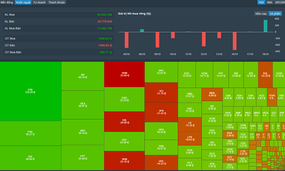Image resolution: width=285 pixels, height=171 pixels.
Task: Select the VND 36.14 tỷ tile
Action: point(83,132)
